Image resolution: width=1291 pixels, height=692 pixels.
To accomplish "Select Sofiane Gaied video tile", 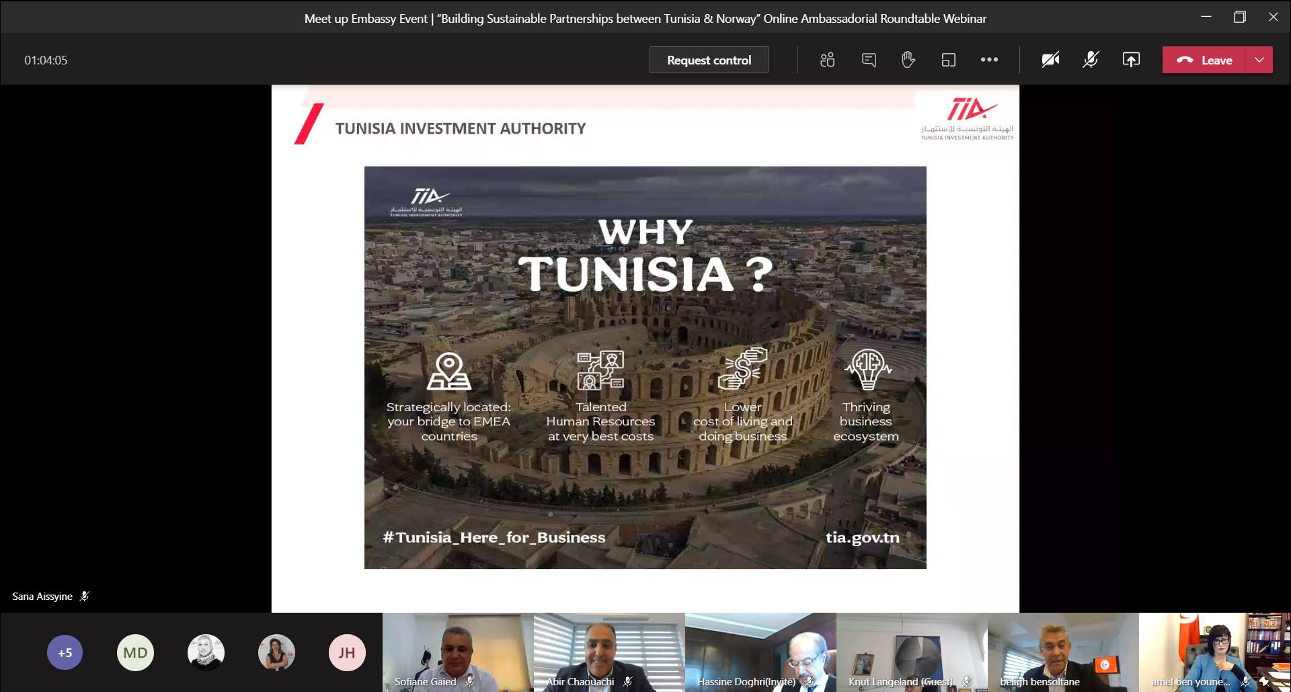I will click(458, 652).
